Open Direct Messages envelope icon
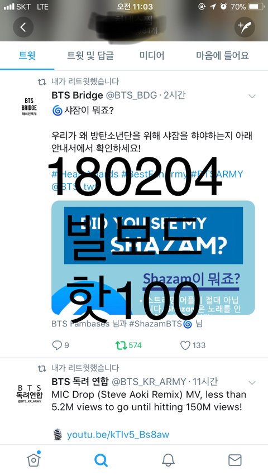This screenshot has width=268, height=476. coord(235,460)
